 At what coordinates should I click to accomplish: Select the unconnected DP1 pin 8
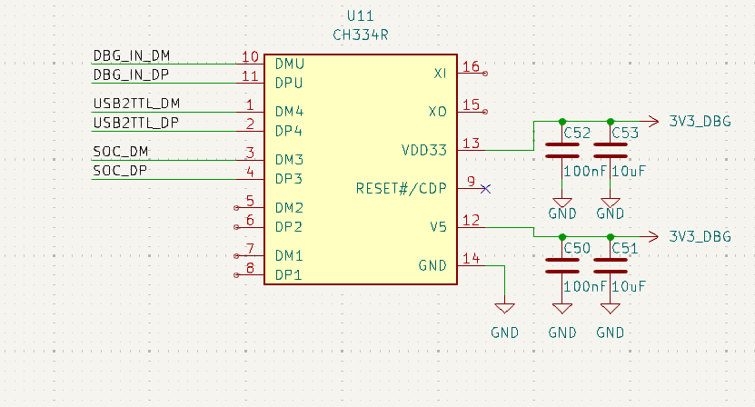(237, 273)
